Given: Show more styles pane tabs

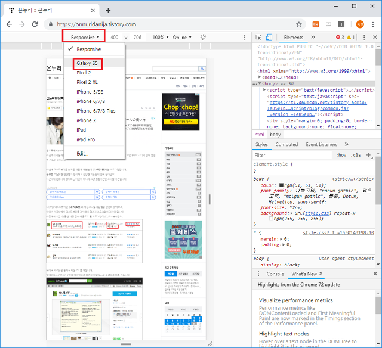Looking at the screenshot, I should pos(346,144).
